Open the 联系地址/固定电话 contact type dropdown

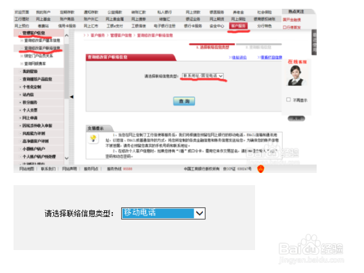203,76
